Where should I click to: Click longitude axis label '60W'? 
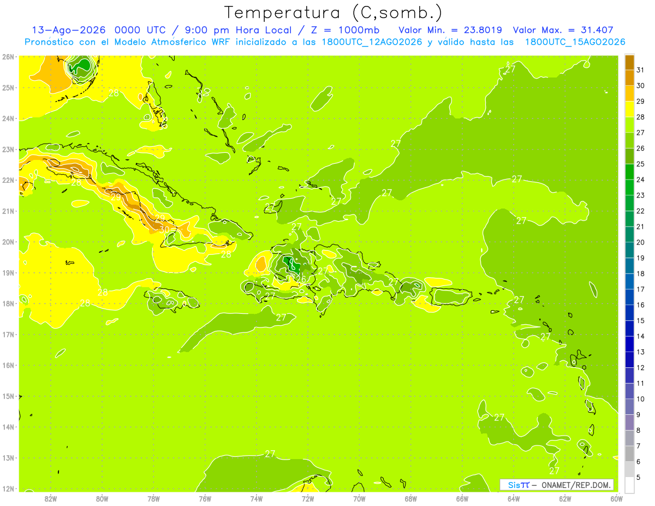616,498
